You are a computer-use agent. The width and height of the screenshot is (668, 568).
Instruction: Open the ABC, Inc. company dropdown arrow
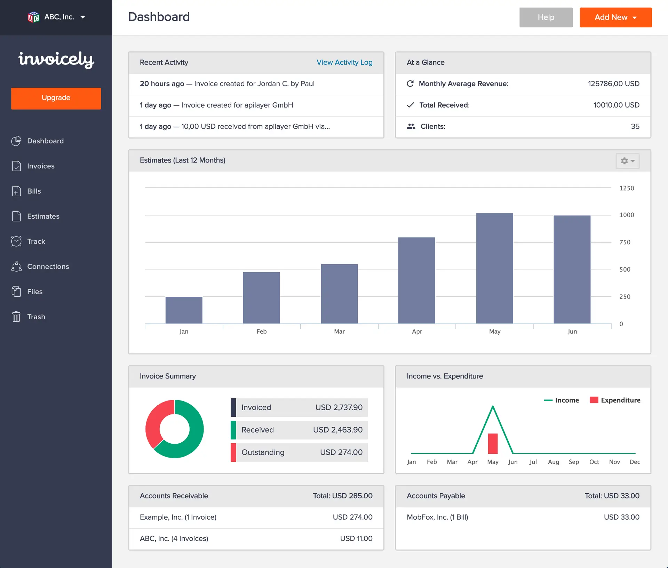click(83, 17)
